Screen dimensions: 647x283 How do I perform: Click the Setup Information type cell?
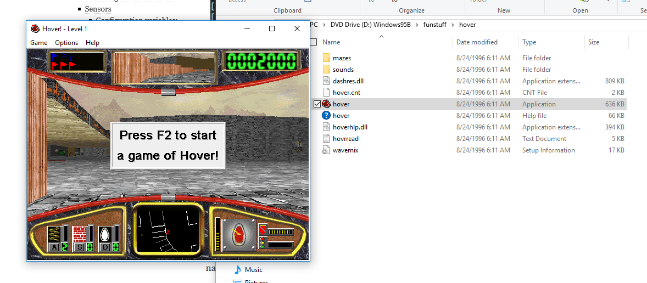pyautogui.click(x=548, y=150)
